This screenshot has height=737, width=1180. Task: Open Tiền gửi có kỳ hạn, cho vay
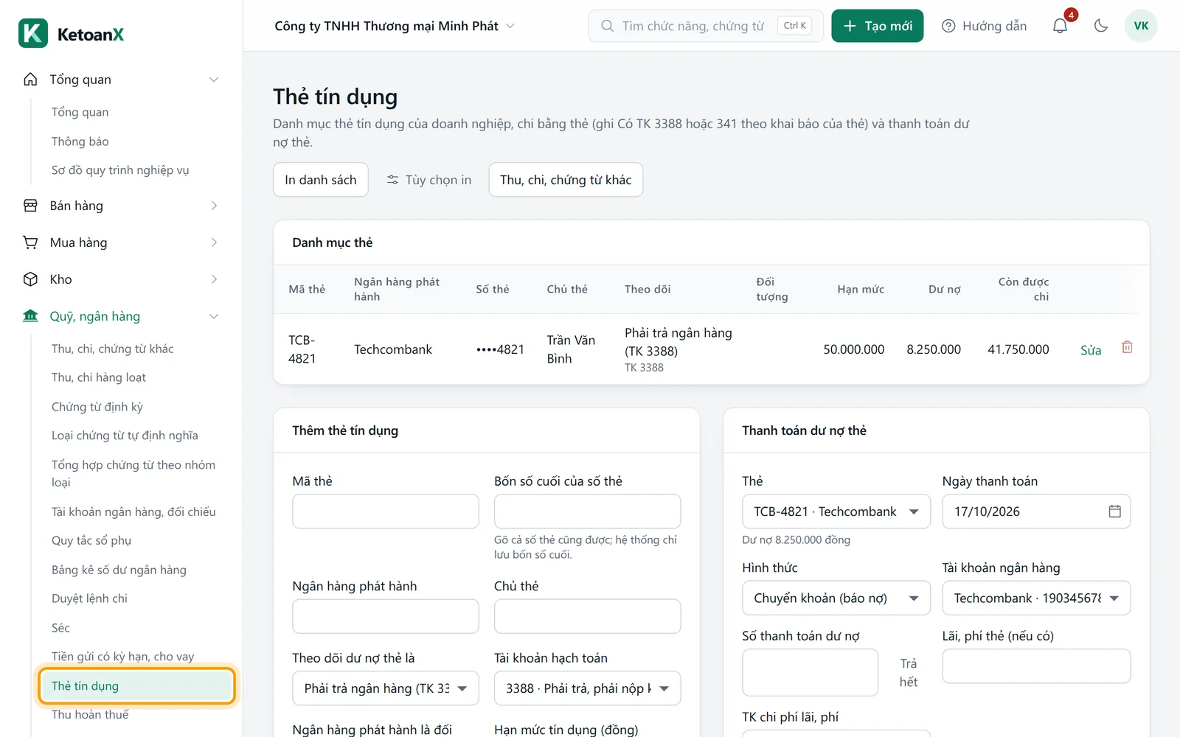122,657
